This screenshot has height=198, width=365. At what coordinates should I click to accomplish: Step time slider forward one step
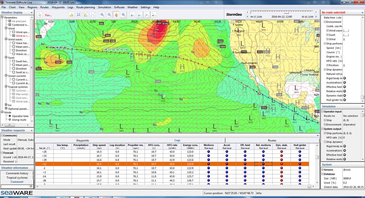(316, 12)
